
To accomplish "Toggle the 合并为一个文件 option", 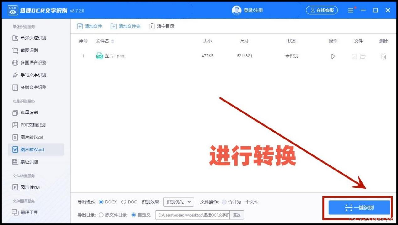I will coord(224,202).
